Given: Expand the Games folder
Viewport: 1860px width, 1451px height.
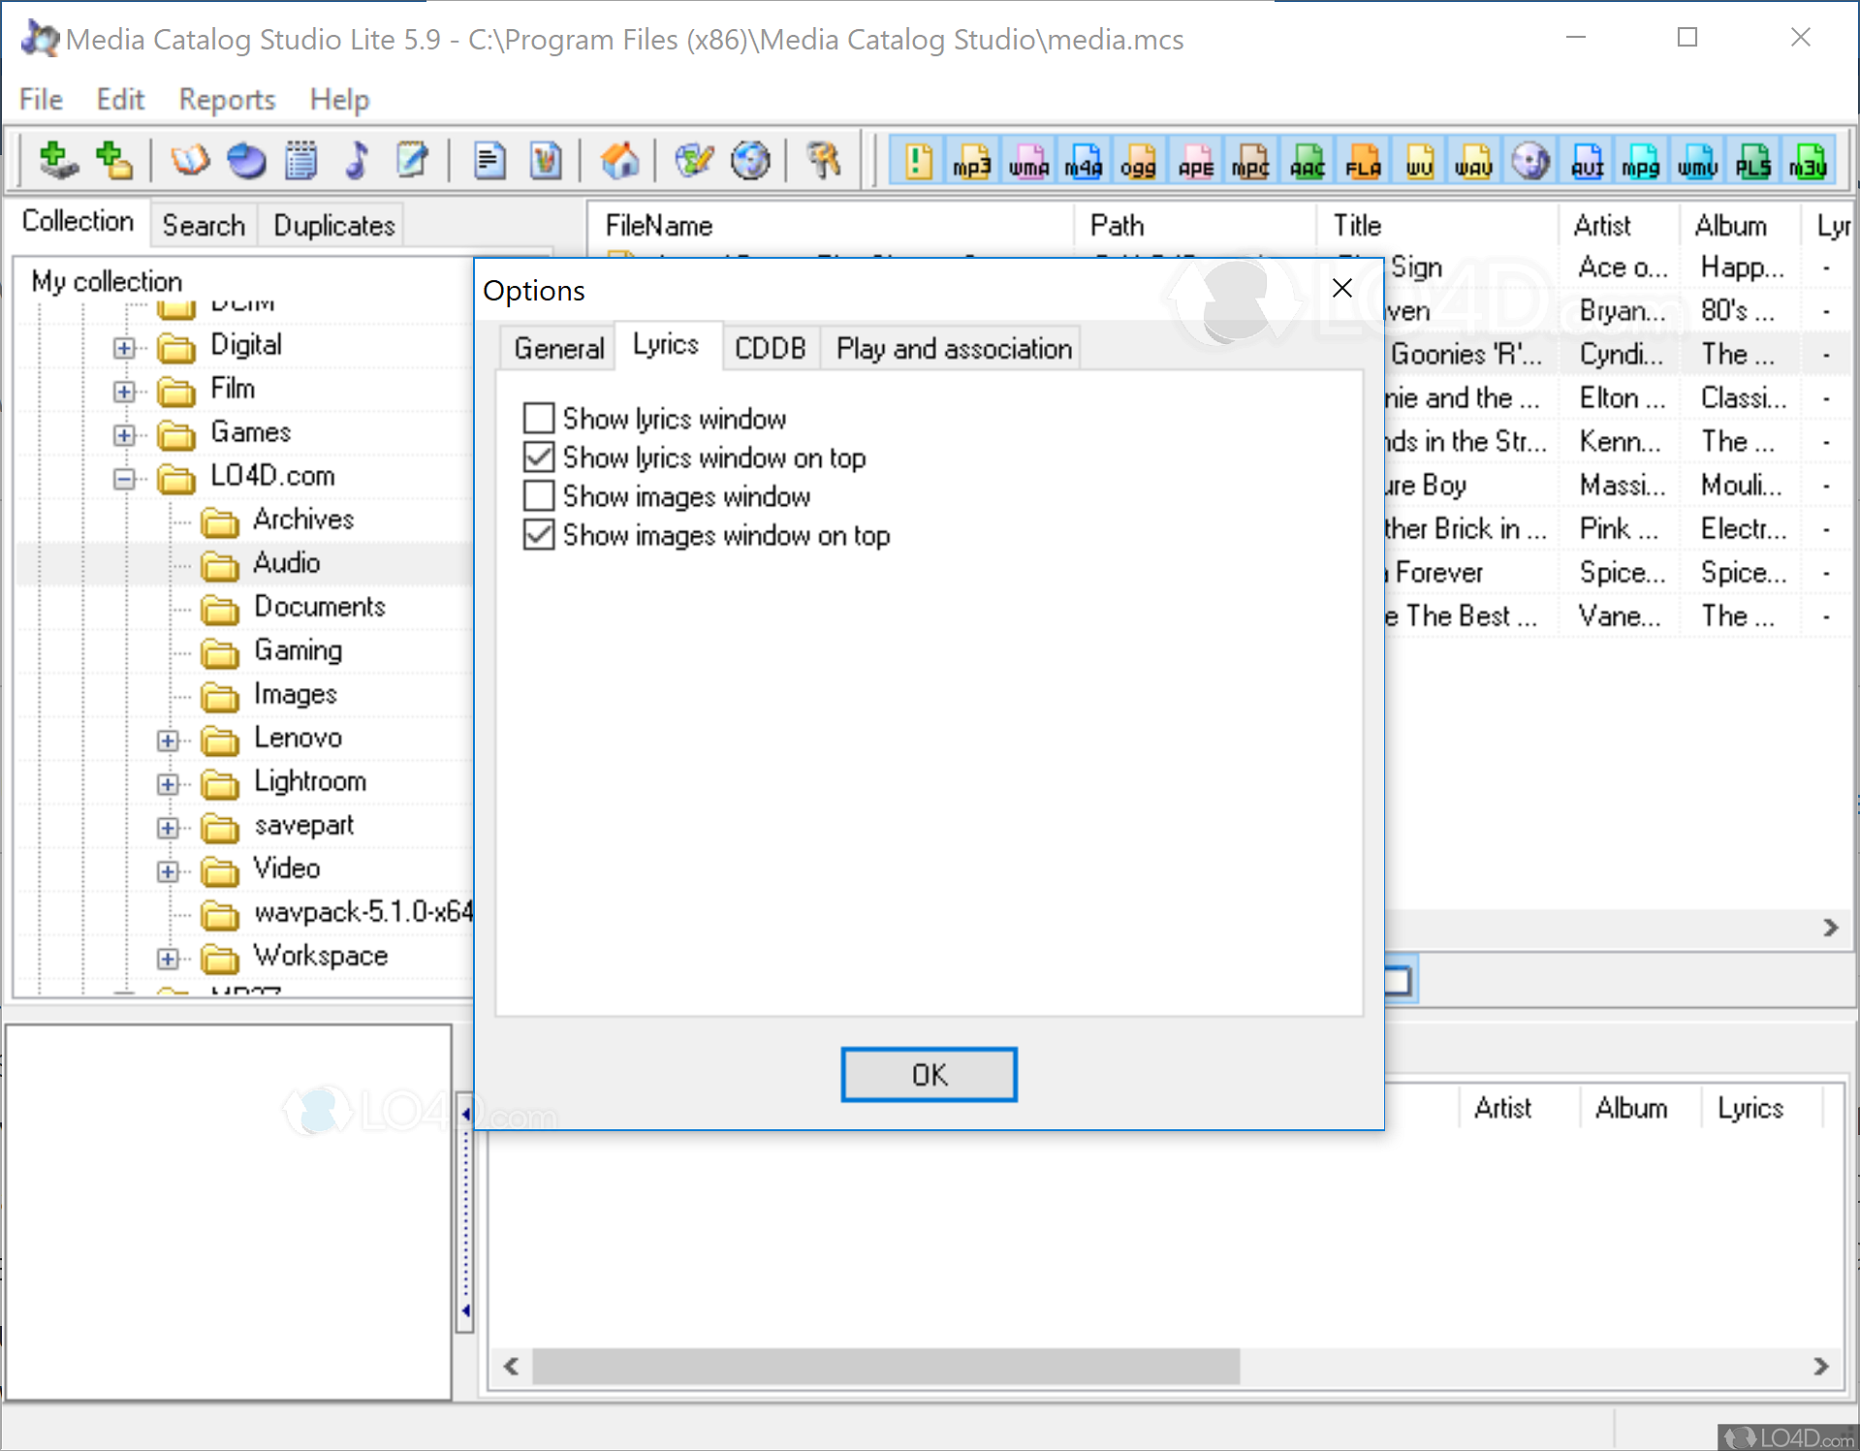Looking at the screenshot, I should pyautogui.click(x=123, y=434).
